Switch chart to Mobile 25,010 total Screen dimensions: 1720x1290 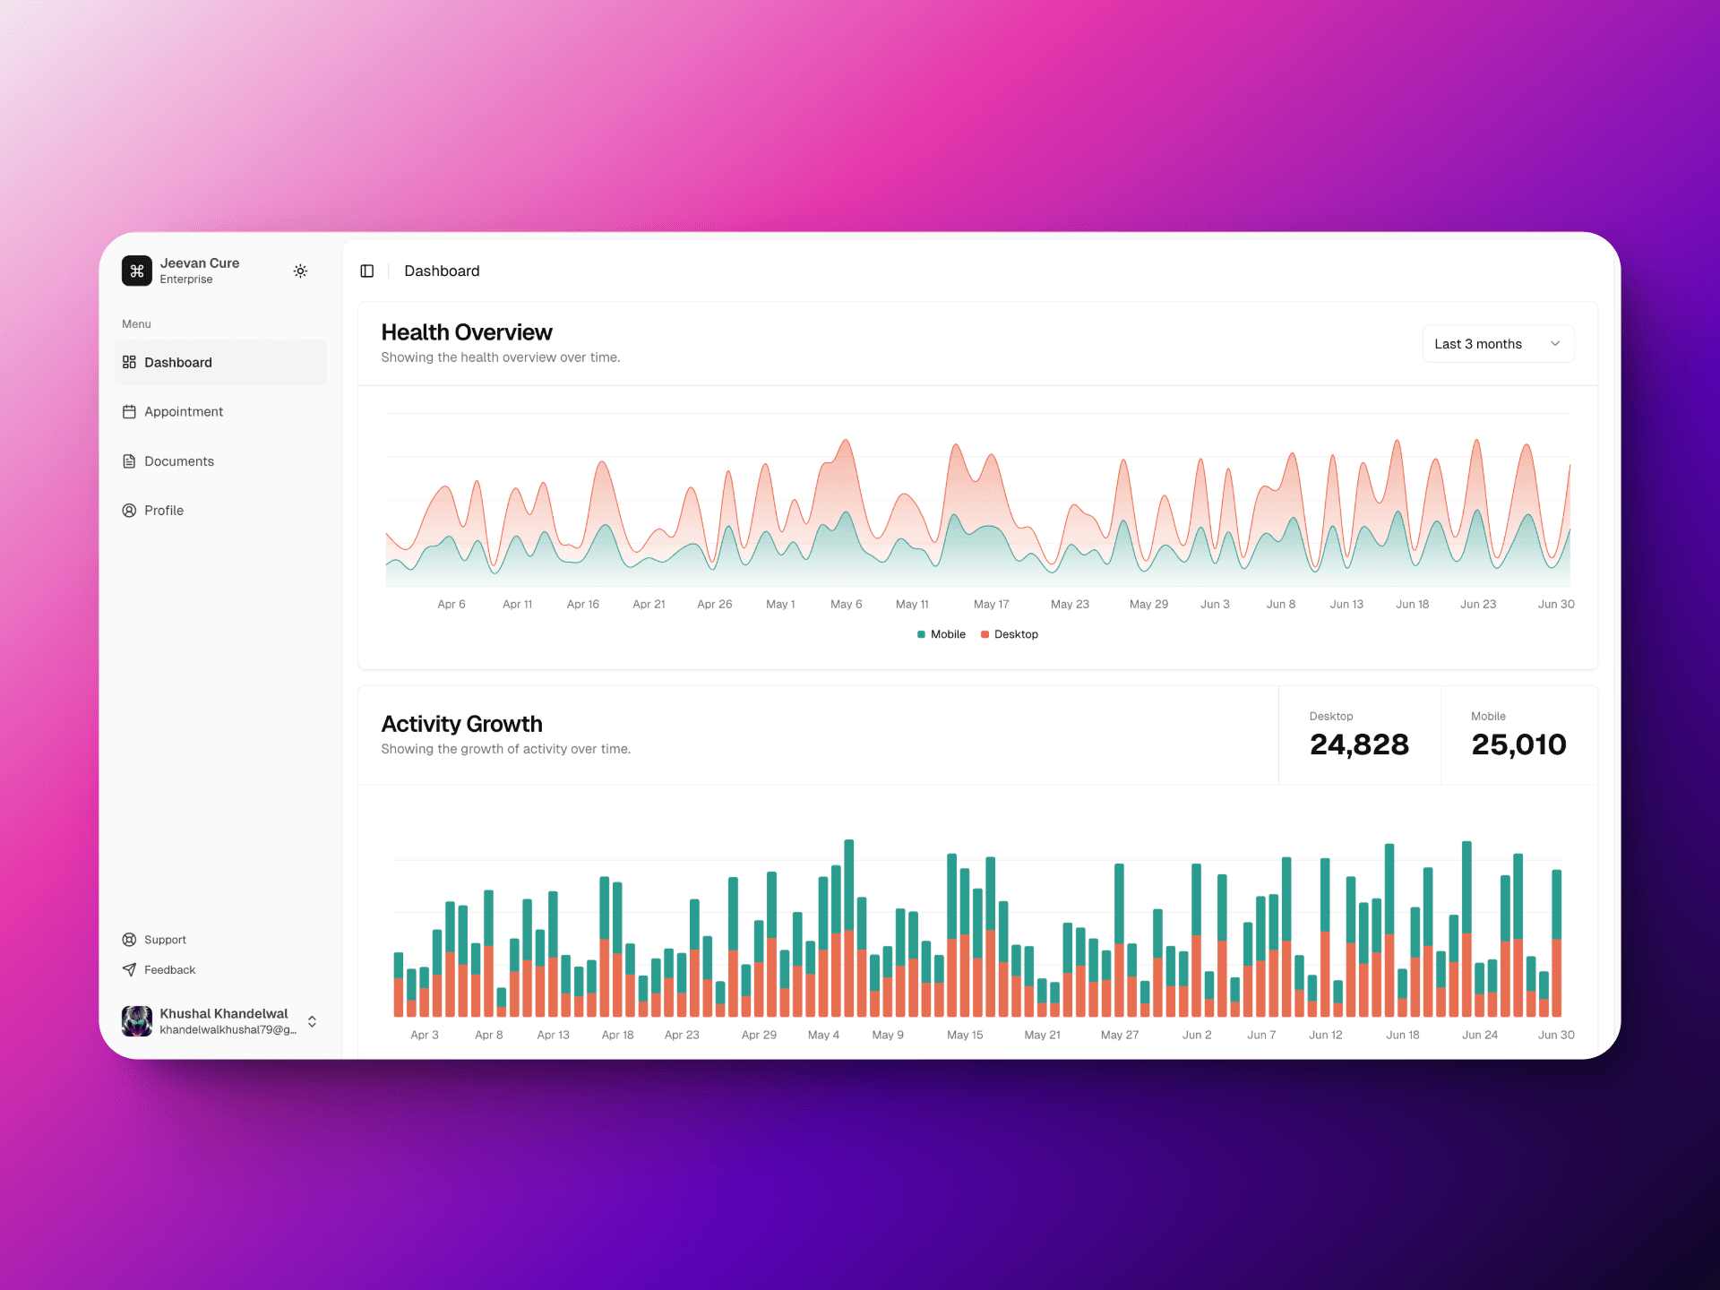pos(1518,735)
